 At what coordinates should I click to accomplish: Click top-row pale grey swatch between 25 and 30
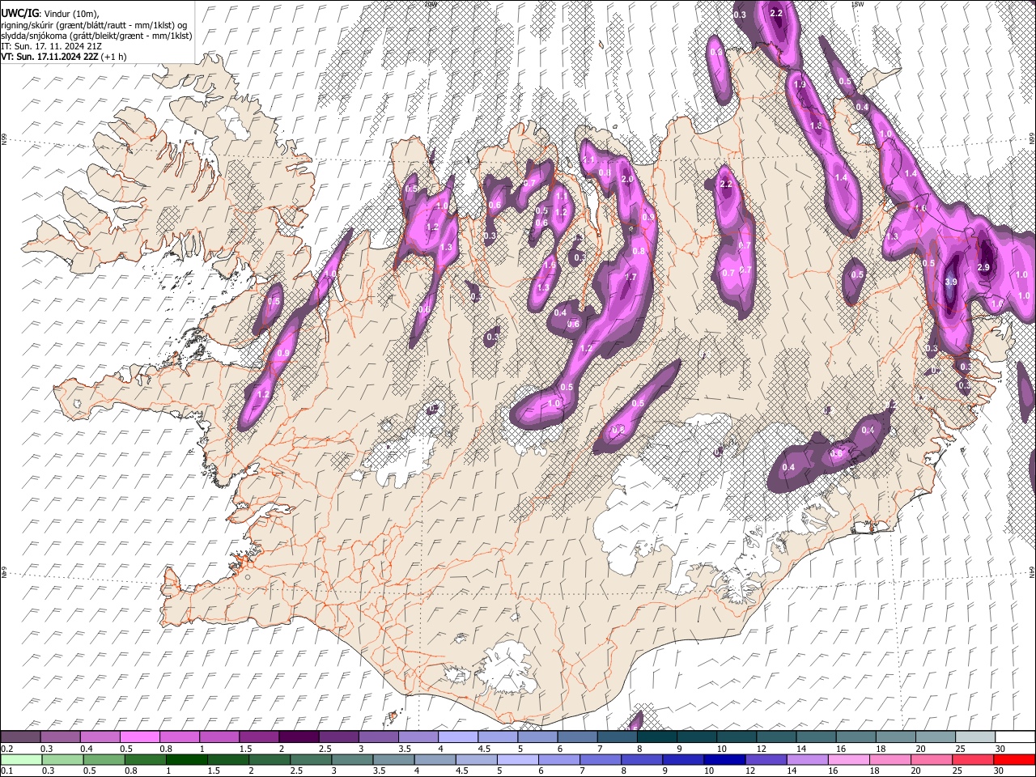[975, 737]
